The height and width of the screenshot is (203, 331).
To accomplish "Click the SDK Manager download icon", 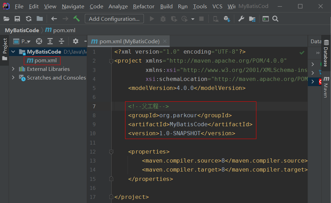I will click(227, 19).
